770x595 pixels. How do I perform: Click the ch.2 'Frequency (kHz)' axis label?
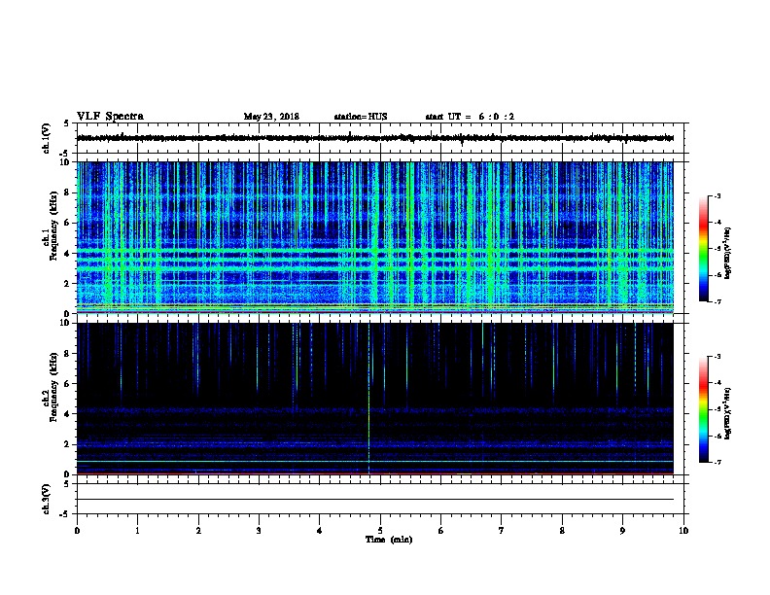coord(53,387)
